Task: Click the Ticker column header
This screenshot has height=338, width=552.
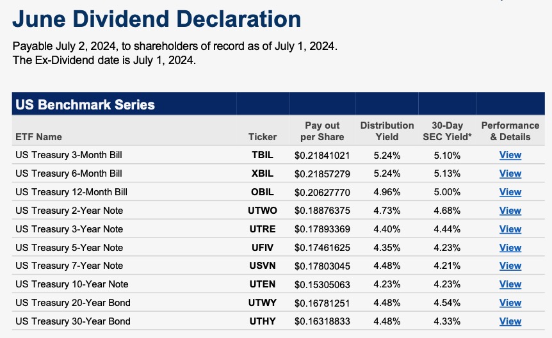Action: [263, 136]
